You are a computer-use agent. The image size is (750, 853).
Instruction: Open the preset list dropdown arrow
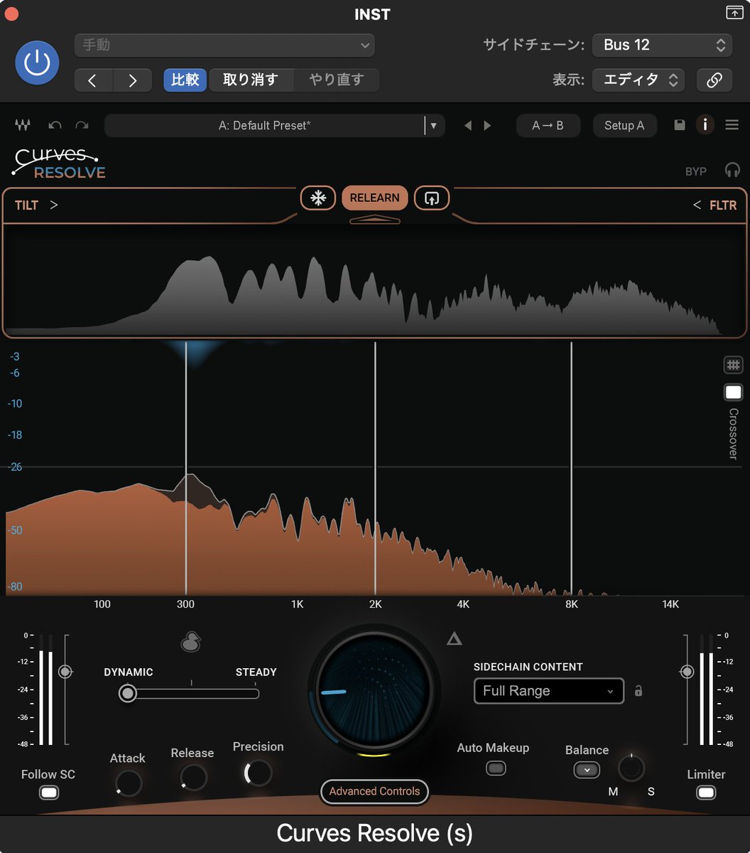tap(434, 125)
